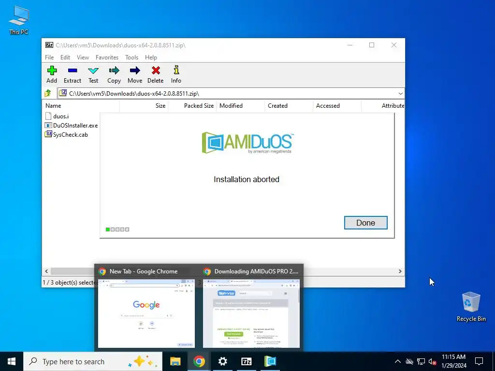Open Downloading AMIDuOS PRO Chrome preview

(x=251, y=308)
